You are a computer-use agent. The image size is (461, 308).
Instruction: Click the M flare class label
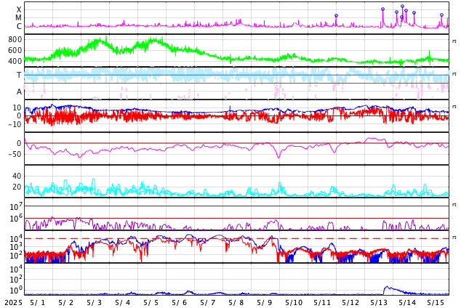click(18, 18)
